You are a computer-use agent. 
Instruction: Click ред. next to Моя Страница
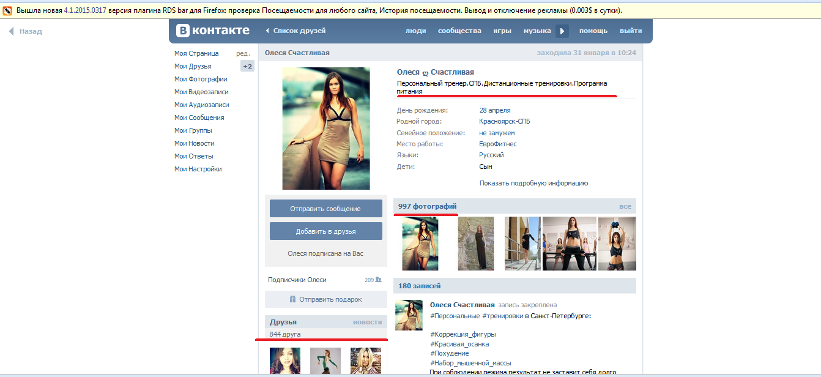[243, 53]
